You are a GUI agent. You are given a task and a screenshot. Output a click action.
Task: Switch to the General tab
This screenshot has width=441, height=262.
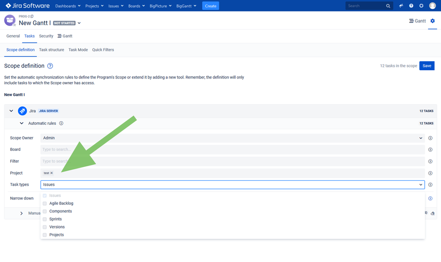click(13, 36)
